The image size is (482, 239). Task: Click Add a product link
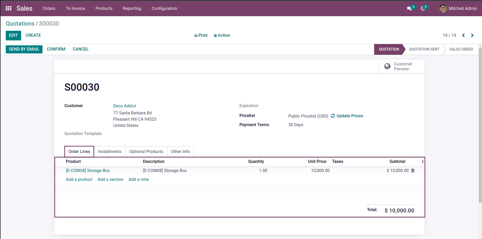[x=79, y=179]
